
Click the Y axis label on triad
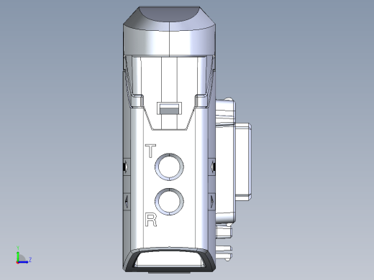[18, 248]
